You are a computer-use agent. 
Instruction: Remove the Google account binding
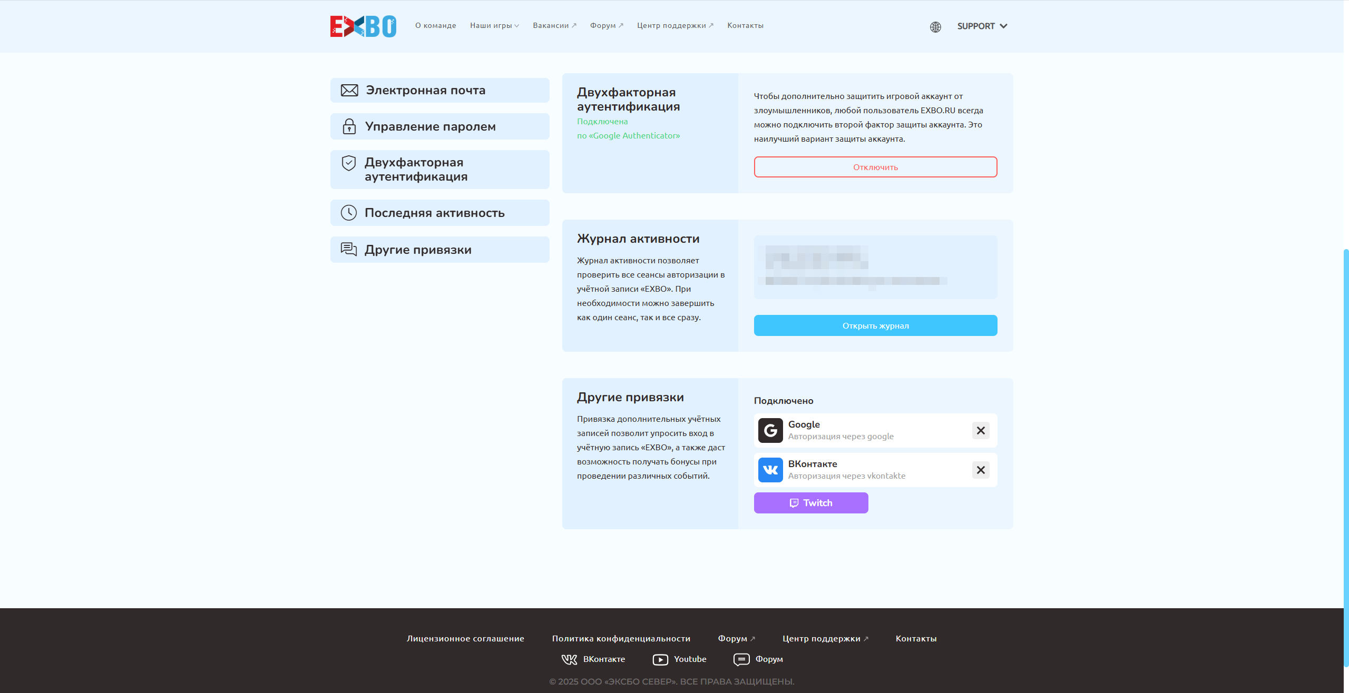coord(981,430)
